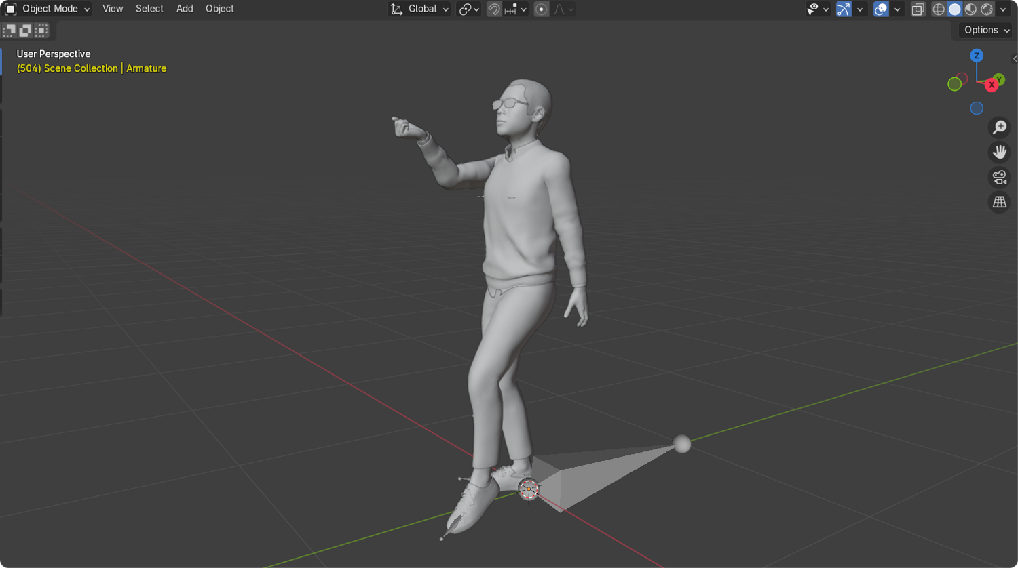Switch to Rendered viewport shading
Screen dimensions: 1018x568
987,9
